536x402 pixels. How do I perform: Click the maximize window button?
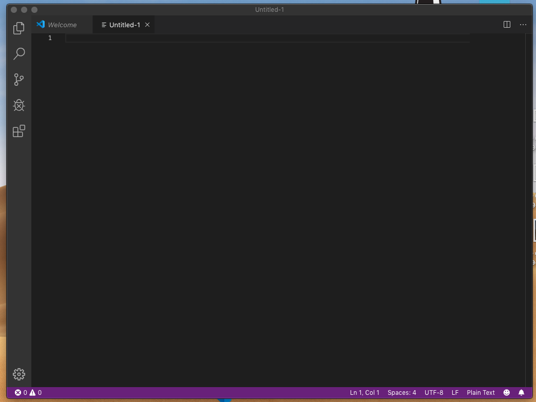34,10
